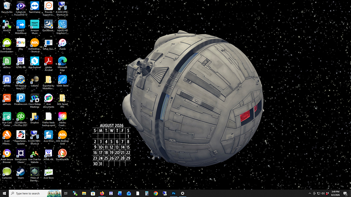Open Google Chrome from the taskbar

[155, 194]
